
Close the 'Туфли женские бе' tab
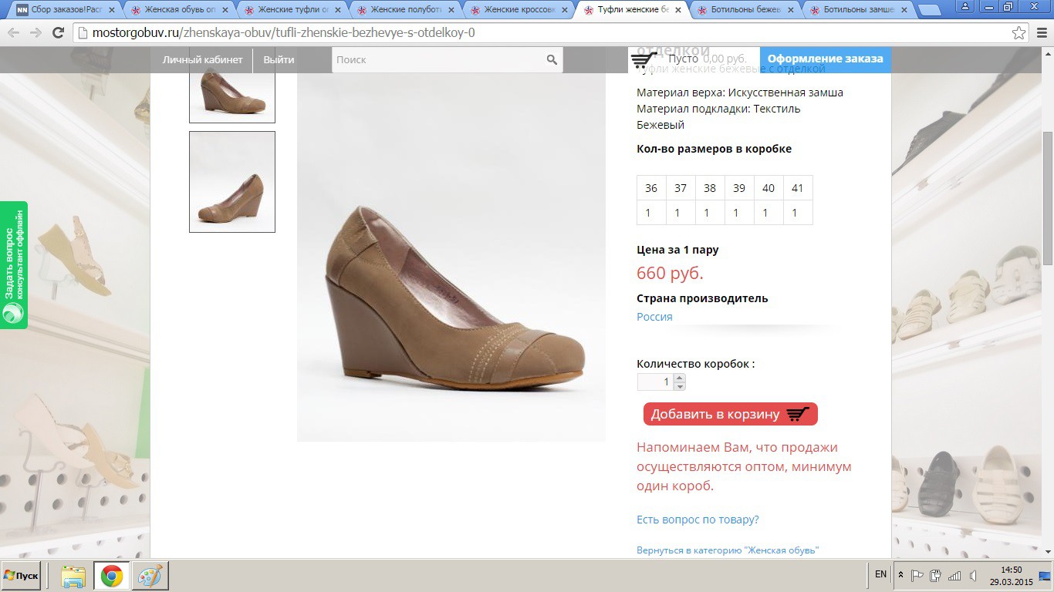[x=677, y=10]
